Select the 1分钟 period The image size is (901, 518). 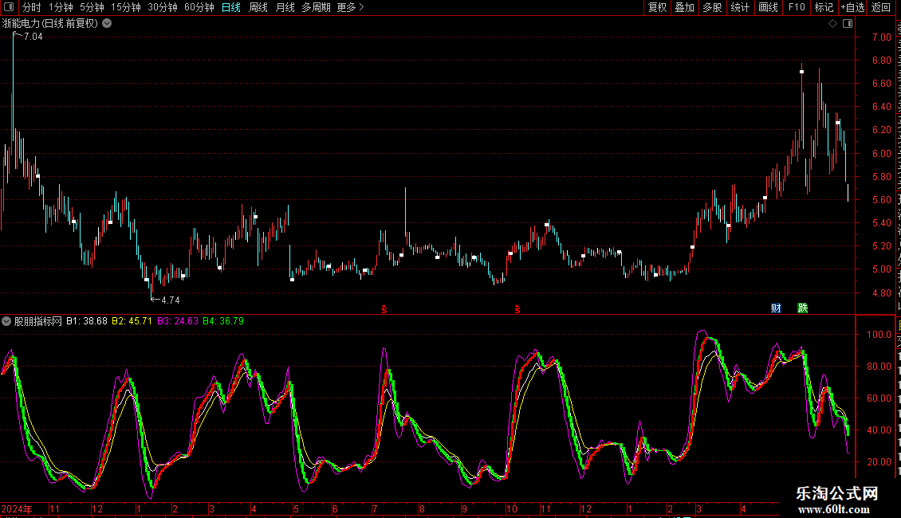61,7
